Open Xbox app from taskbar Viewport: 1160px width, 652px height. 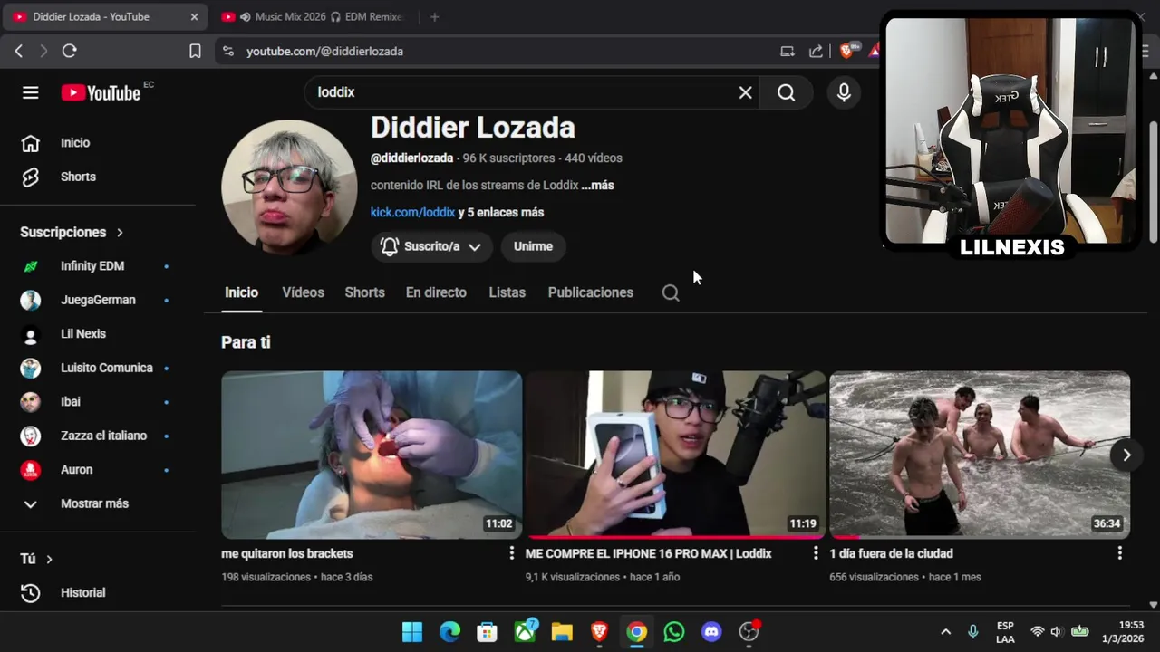pos(525,631)
